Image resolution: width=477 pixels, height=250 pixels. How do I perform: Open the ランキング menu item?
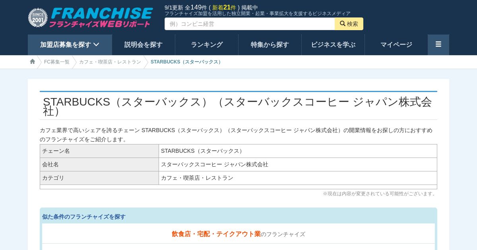pyautogui.click(x=207, y=45)
